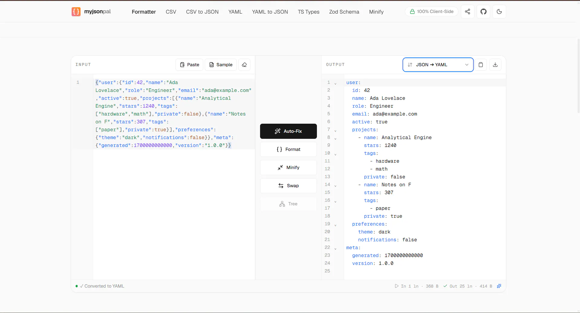
Task: Open the YAML tab
Action: (235, 12)
